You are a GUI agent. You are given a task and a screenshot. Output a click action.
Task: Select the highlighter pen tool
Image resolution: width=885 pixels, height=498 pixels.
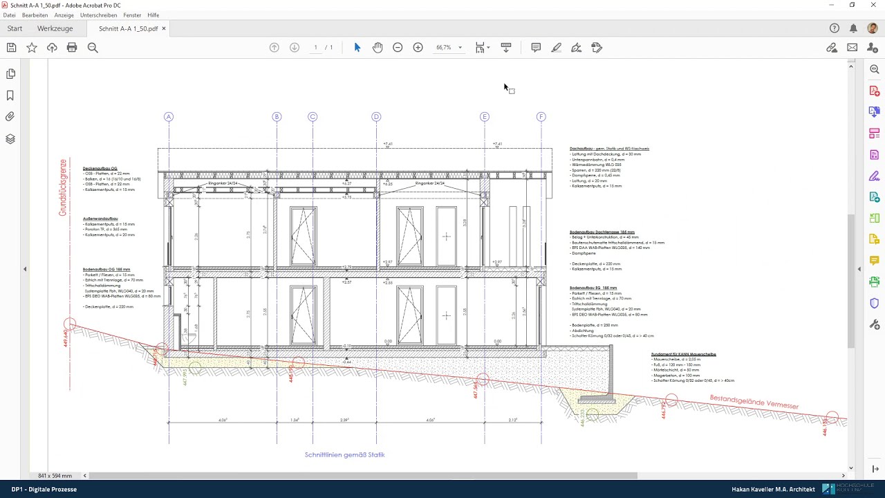pyautogui.click(x=556, y=48)
